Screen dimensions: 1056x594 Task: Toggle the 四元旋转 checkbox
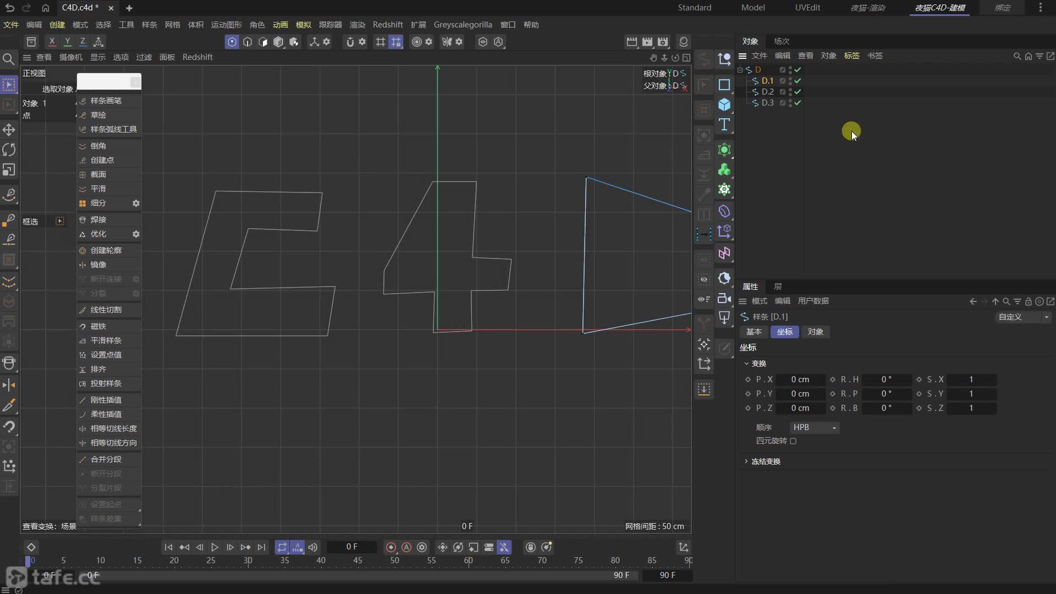793,441
